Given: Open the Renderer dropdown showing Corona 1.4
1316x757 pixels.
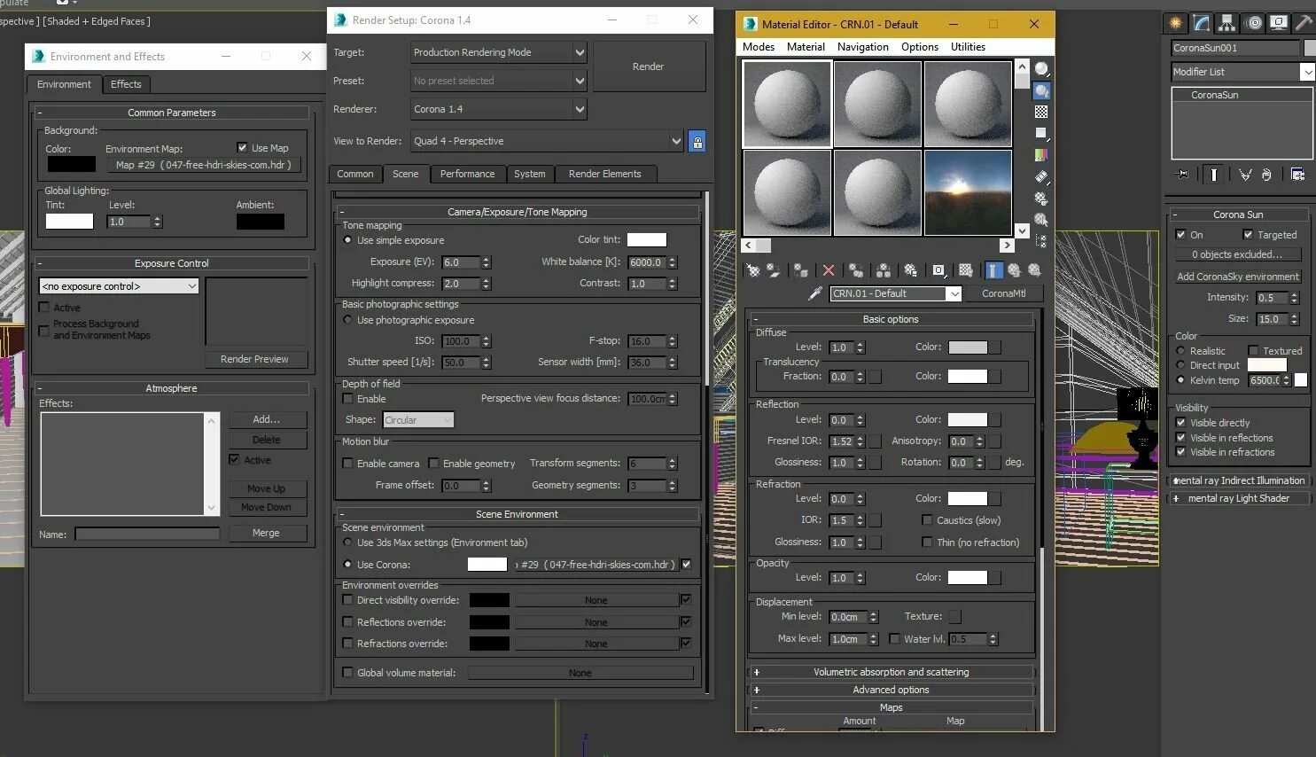Looking at the screenshot, I should (x=499, y=109).
